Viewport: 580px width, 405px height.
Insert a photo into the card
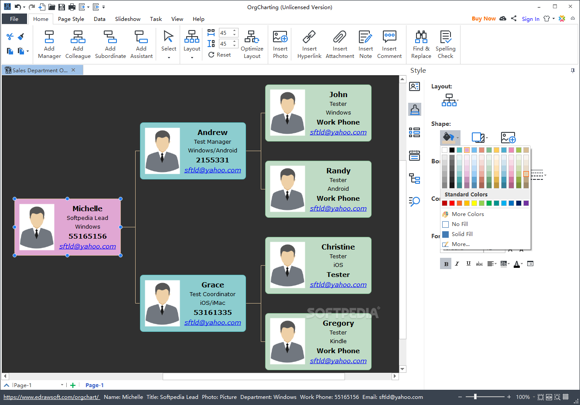[x=280, y=44]
